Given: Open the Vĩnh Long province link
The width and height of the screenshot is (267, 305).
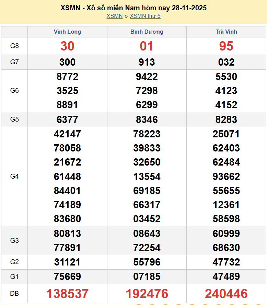Looking at the screenshot, I should (x=67, y=32).
